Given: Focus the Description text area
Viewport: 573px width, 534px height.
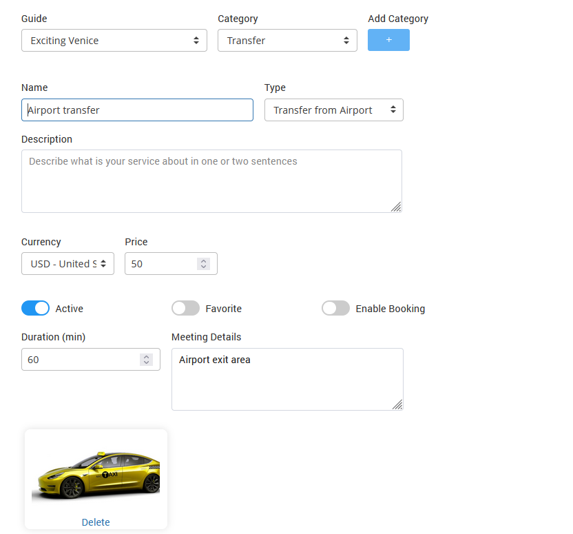Looking at the screenshot, I should tap(211, 181).
